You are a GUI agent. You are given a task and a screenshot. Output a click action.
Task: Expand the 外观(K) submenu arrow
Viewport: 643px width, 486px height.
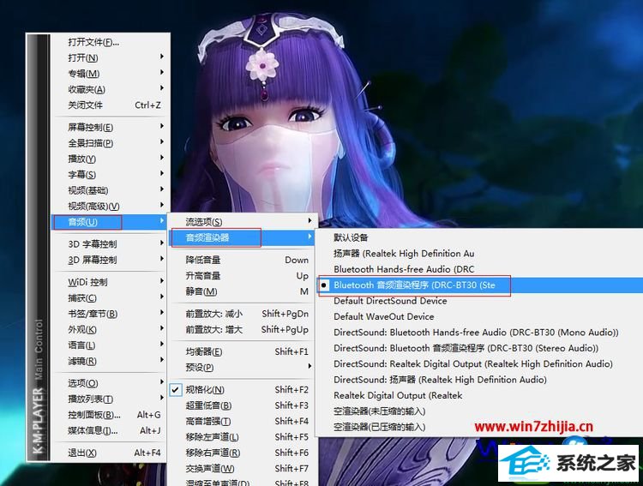click(162, 328)
